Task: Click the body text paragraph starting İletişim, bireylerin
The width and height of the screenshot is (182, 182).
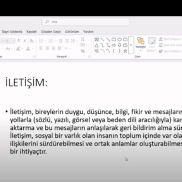Action: [x=96, y=131]
